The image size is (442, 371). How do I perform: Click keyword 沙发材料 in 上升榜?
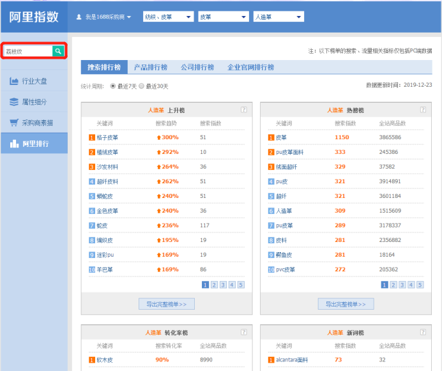pos(107,167)
